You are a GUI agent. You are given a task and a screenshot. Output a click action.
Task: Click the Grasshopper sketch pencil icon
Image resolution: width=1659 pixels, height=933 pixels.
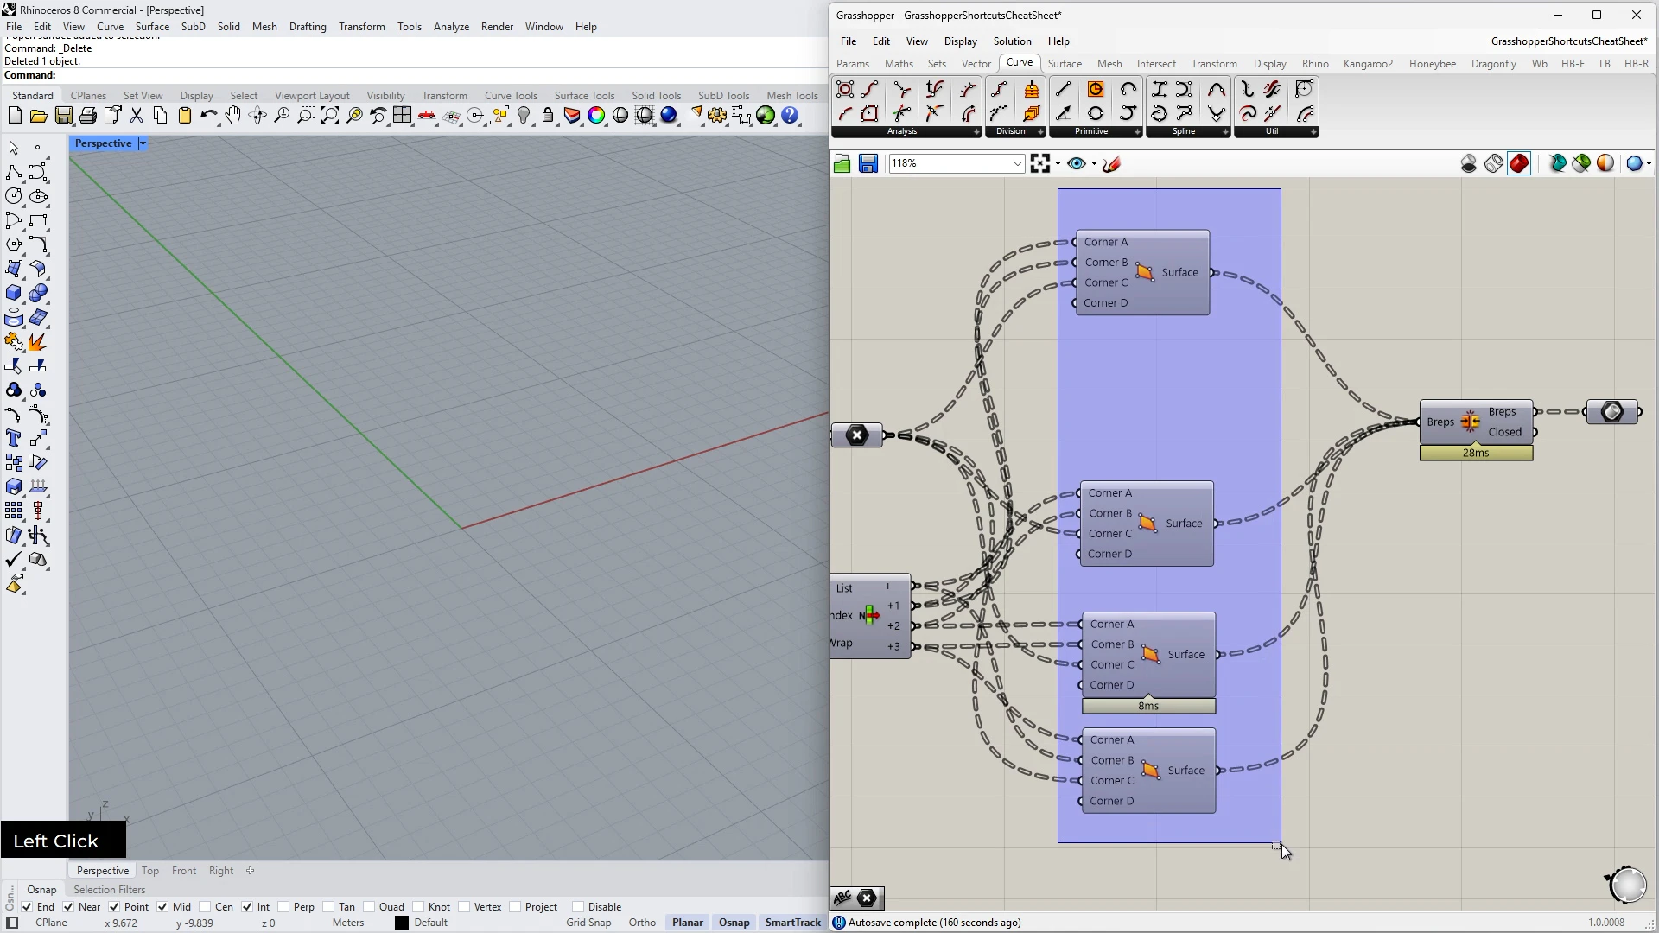coord(1112,164)
